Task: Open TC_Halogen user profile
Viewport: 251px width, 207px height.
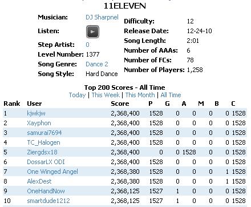Action: [x=43, y=142]
